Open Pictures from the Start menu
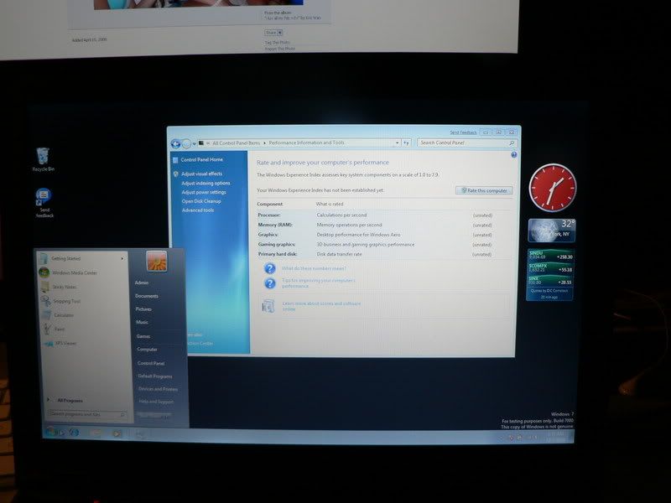 coord(143,309)
